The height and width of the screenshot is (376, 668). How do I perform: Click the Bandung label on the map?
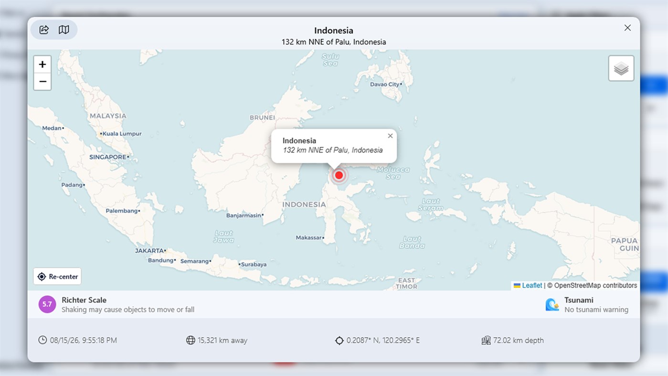point(160,260)
